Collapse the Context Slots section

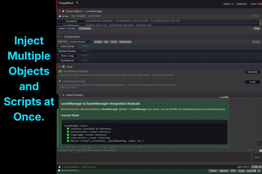(x=59, y=36)
